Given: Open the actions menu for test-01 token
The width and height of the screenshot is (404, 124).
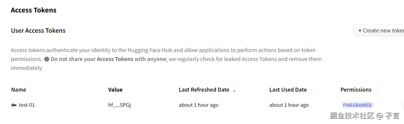Looking at the screenshot, I should tap(403, 105).
